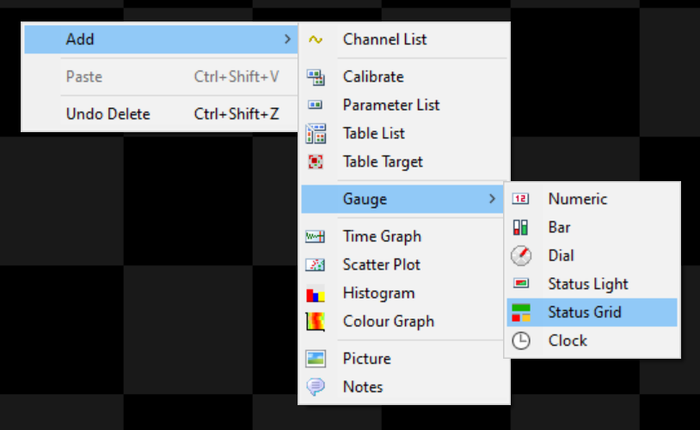This screenshot has width=700, height=430.
Task: Click the Histogram icon
Action: [316, 294]
